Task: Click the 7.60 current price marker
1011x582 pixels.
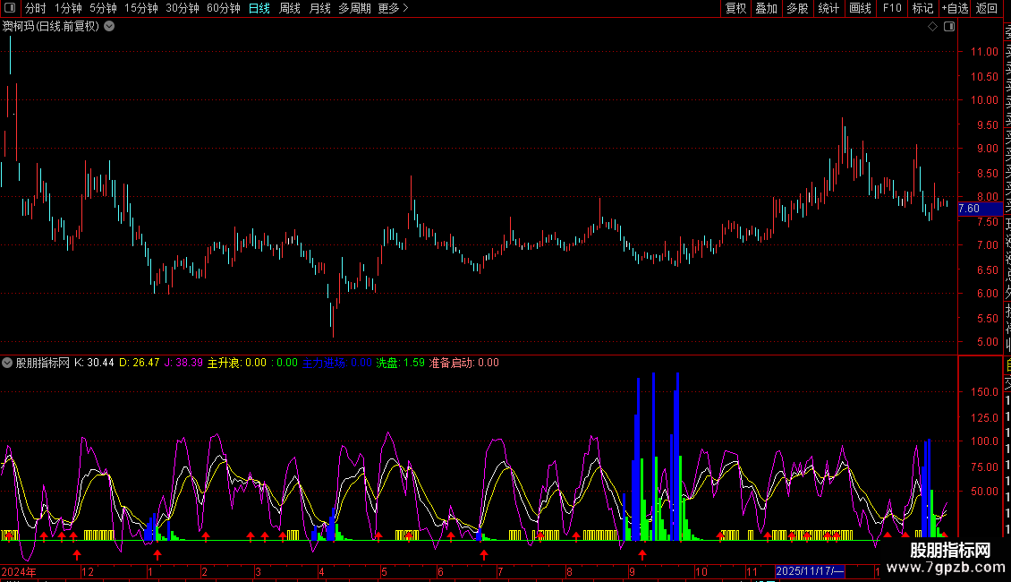Action: tap(969, 209)
